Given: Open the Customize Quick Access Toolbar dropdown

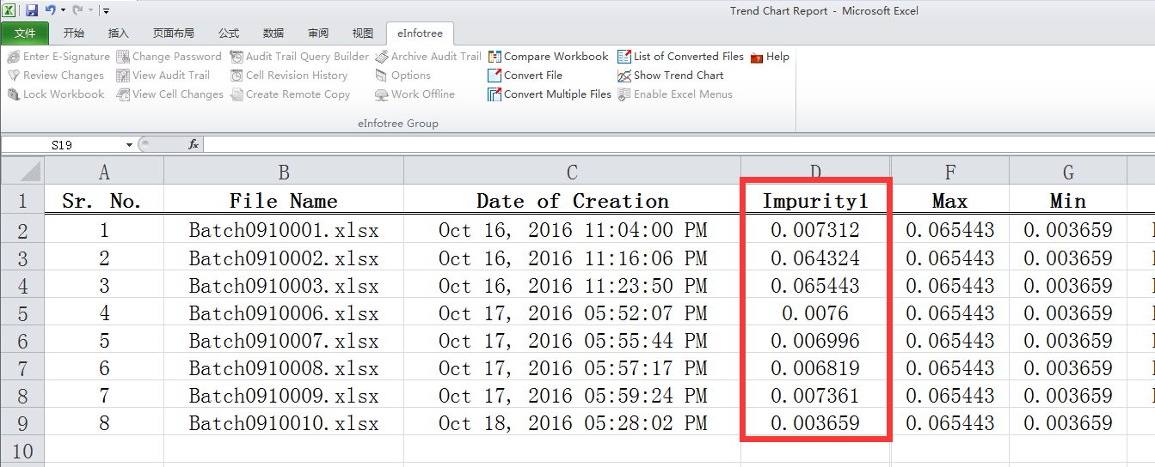Looking at the screenshot, I should click(105, 11).
